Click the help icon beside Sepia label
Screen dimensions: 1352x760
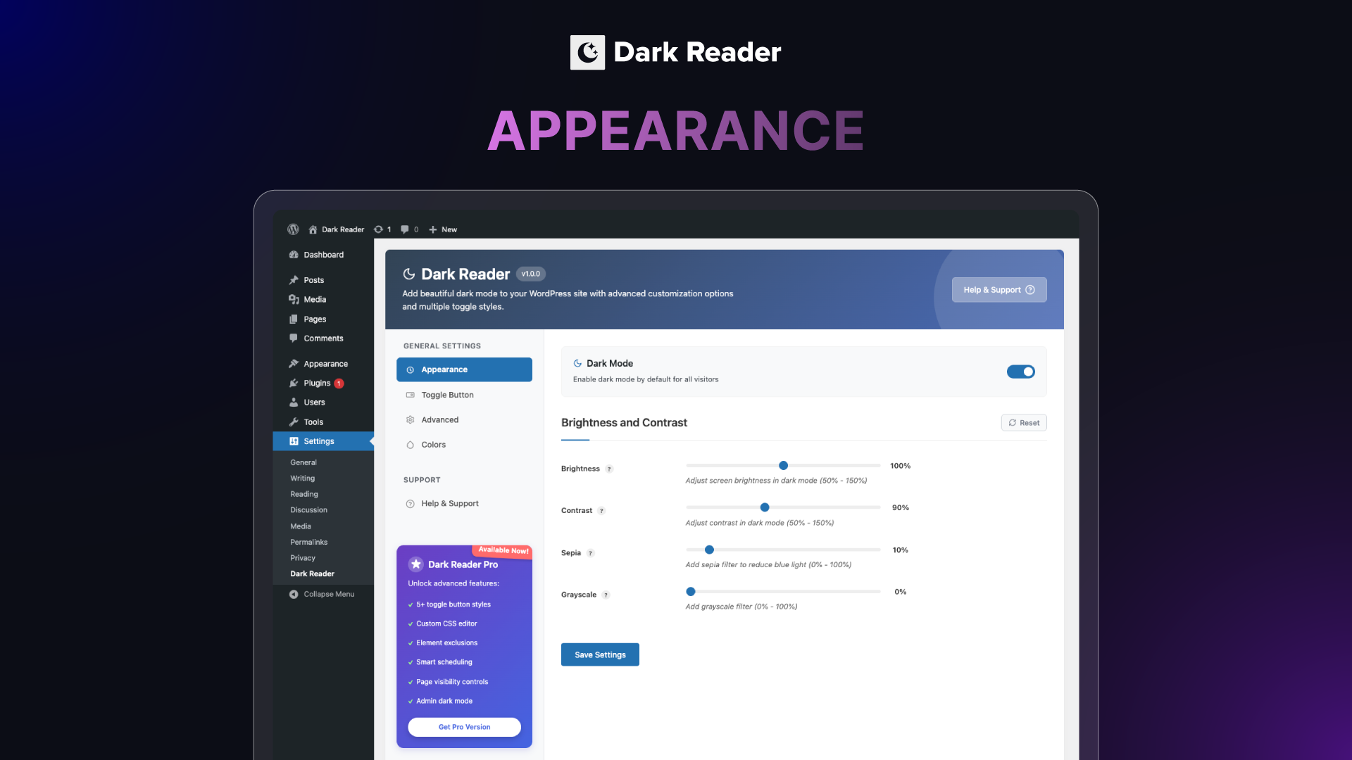[591, 553]
